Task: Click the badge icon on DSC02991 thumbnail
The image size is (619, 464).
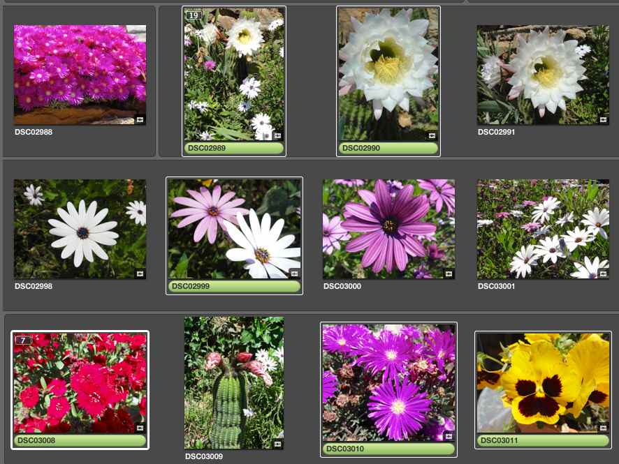Action: [x=603, y=119]
